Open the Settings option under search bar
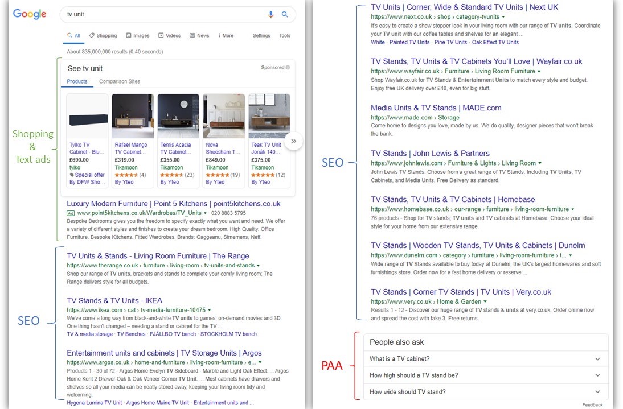623x409 pixels. [x=261, y=35]
